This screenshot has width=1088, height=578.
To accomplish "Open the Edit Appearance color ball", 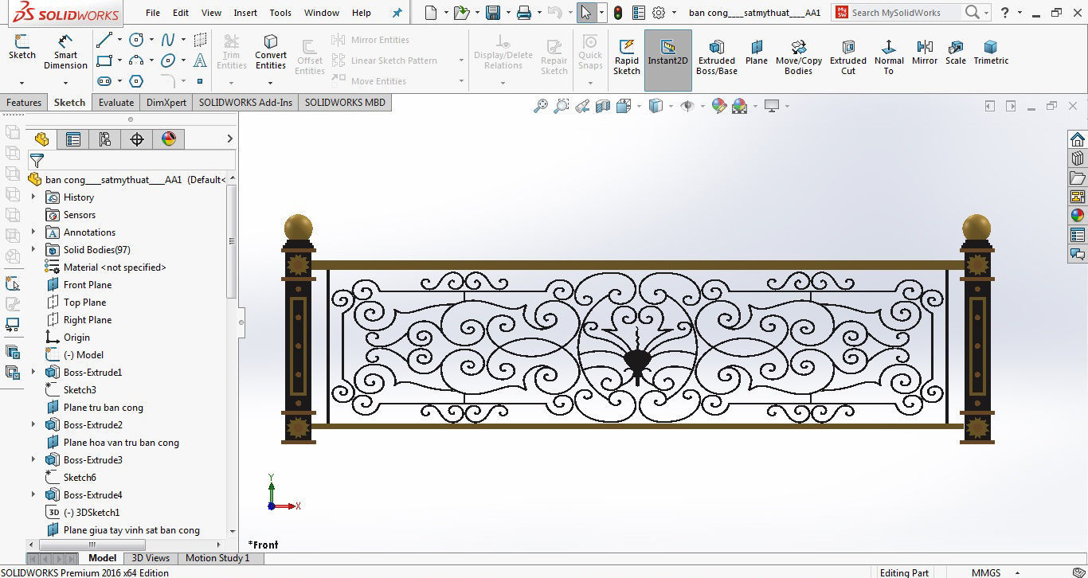I will coord(719,106).
